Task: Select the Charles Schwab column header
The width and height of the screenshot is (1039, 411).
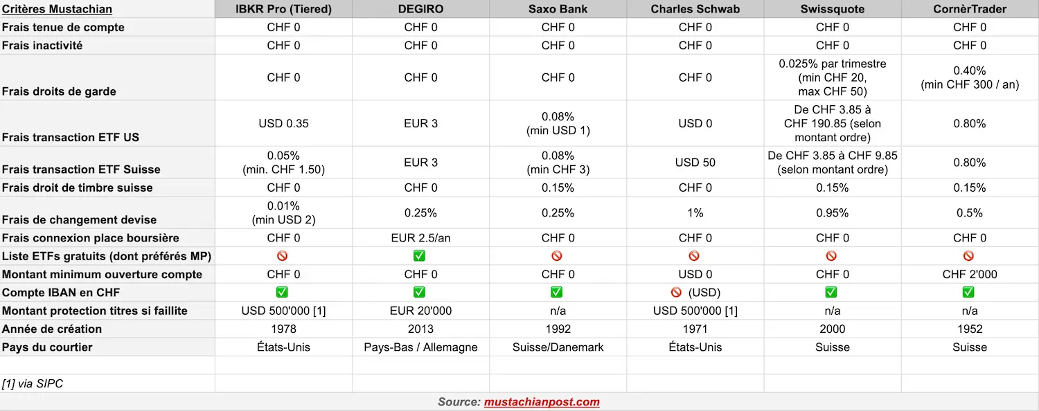Action: [695, 9]
